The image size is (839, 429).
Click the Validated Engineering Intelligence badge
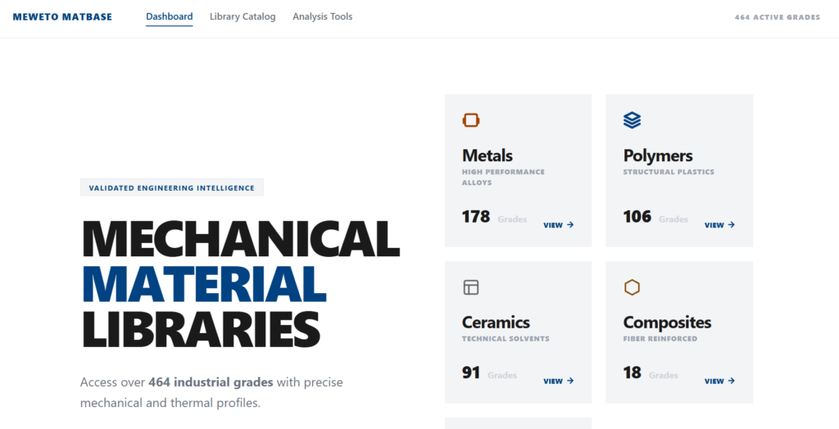(172, 188)
